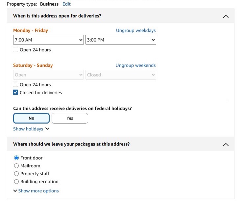Collapse the delivery hours section chevron
Screen dimensions: 242x201
pos(226,16)
